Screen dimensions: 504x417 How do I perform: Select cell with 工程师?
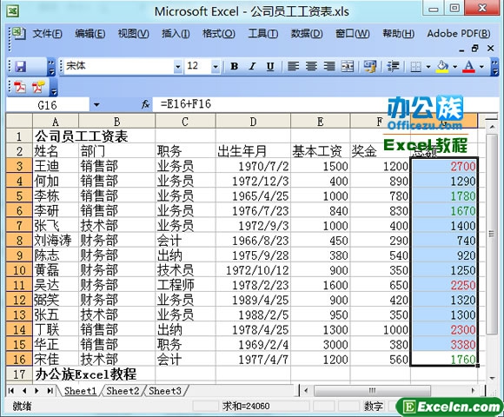point(185,285)
